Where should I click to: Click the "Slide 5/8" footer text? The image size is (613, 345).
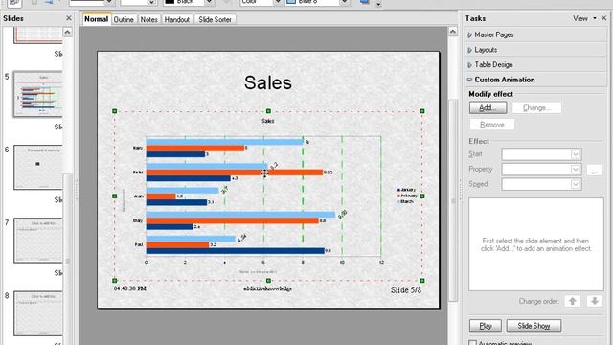(406, 289)
